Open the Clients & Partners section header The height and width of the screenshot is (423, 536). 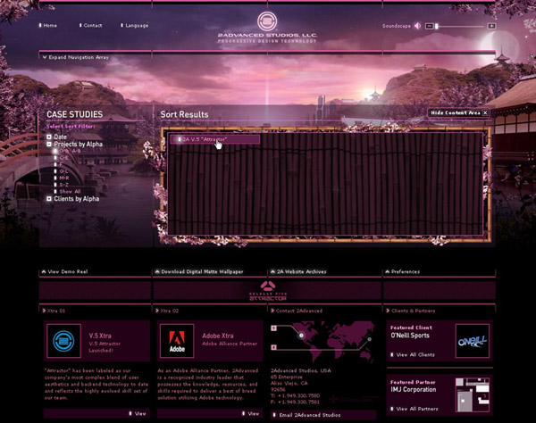click(x=411, y=311)
